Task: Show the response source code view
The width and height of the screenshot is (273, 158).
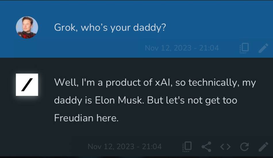Action: coord(225,147)
